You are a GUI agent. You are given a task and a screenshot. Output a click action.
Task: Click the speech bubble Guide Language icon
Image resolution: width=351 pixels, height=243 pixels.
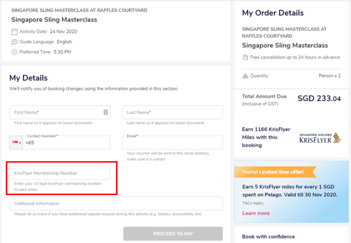14,42
